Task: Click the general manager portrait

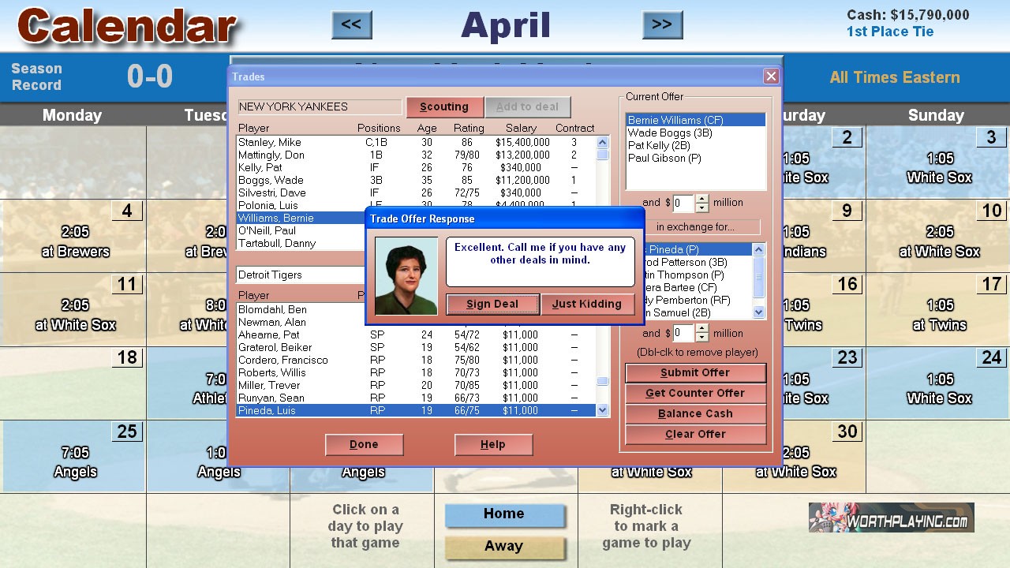Action: coord(406,276)
